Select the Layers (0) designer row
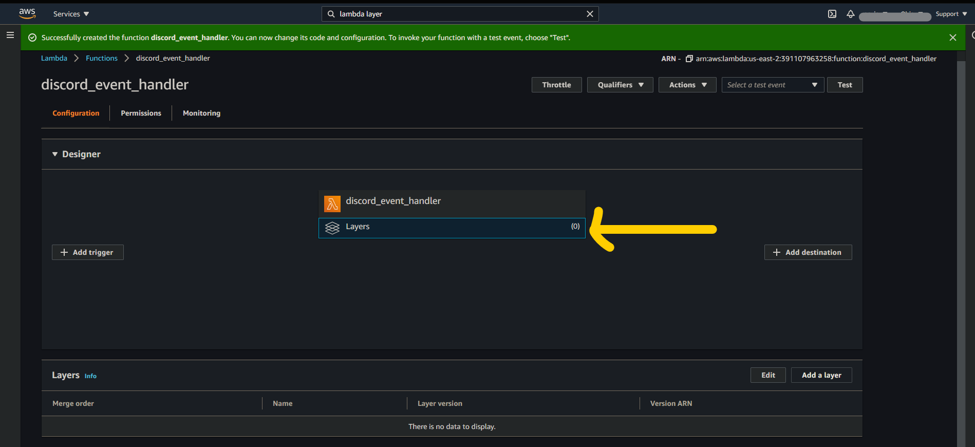 pos(452,228)
